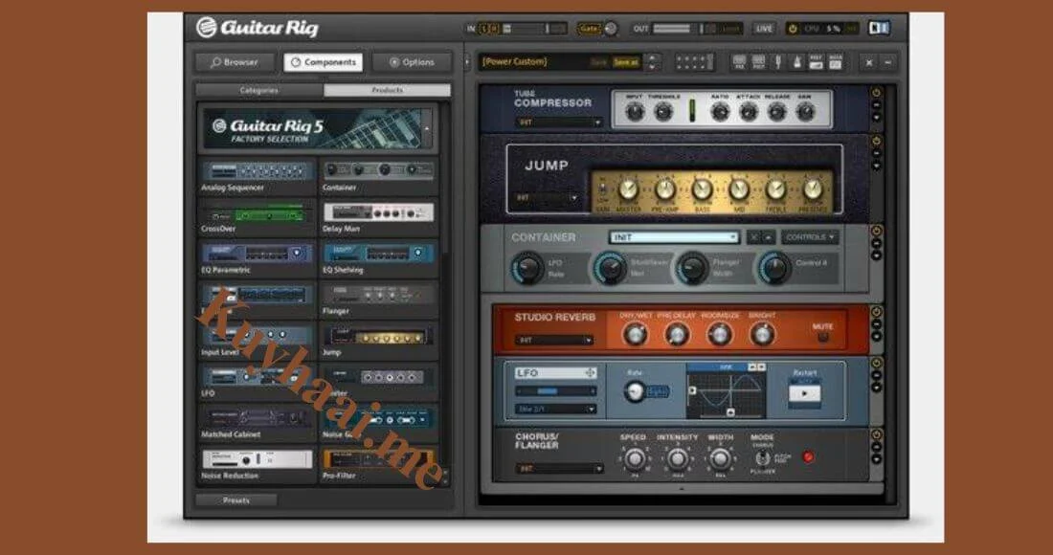Show the Tapedeck POST module icon
1053x555 pixels.
(x=758, y=62)
